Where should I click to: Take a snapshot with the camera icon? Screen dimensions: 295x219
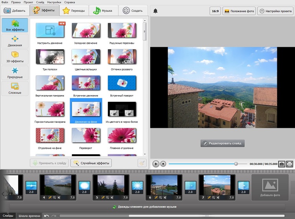coord(282,164)
